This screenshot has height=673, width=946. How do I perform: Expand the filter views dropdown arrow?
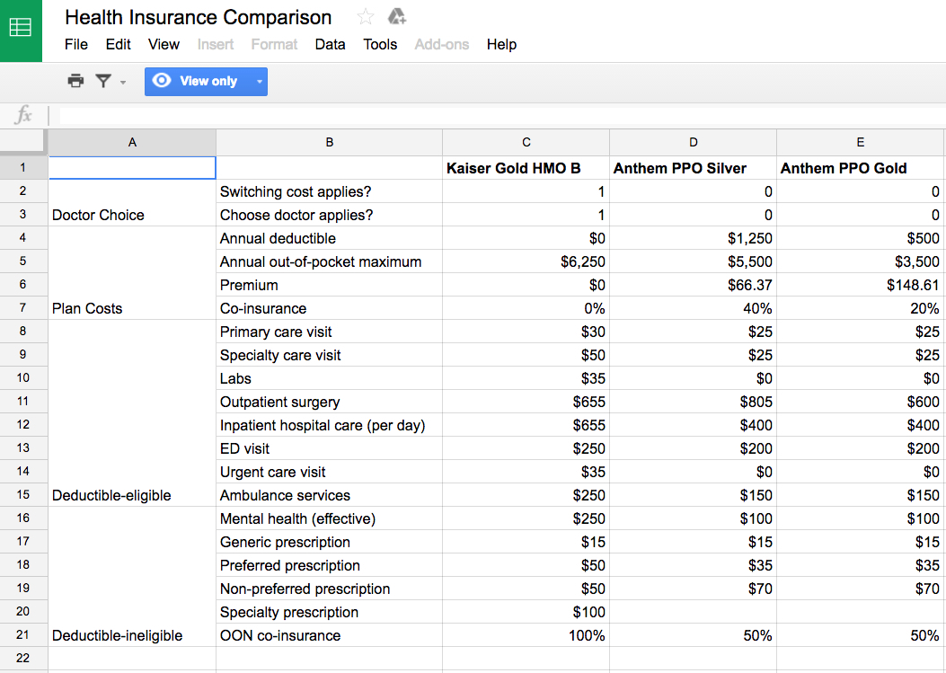123,82
